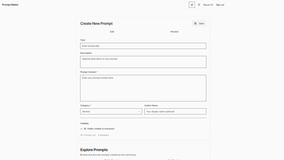Click the 0 characters counter
This screenshot has height=160, width=284.
[103, 135]
